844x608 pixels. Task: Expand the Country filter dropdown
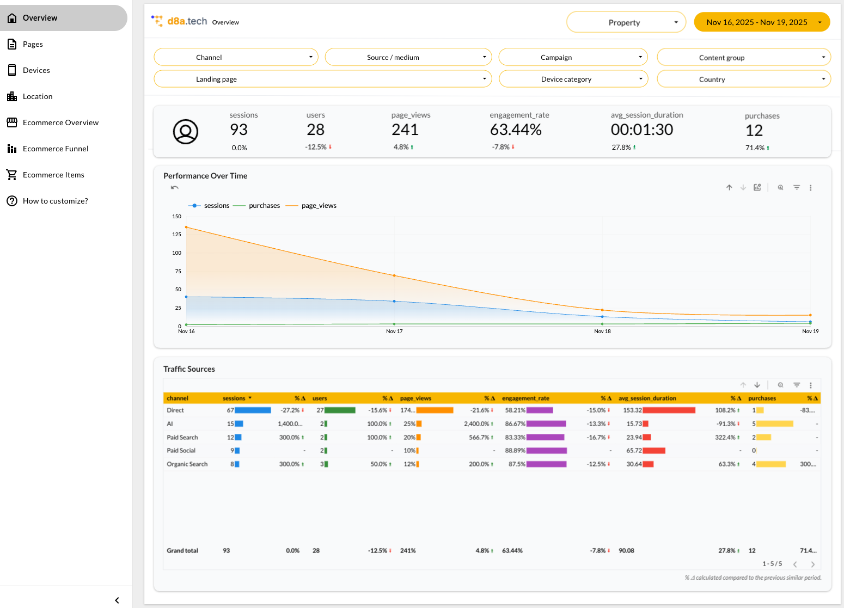pyautogui.click(x=744, y=79)
